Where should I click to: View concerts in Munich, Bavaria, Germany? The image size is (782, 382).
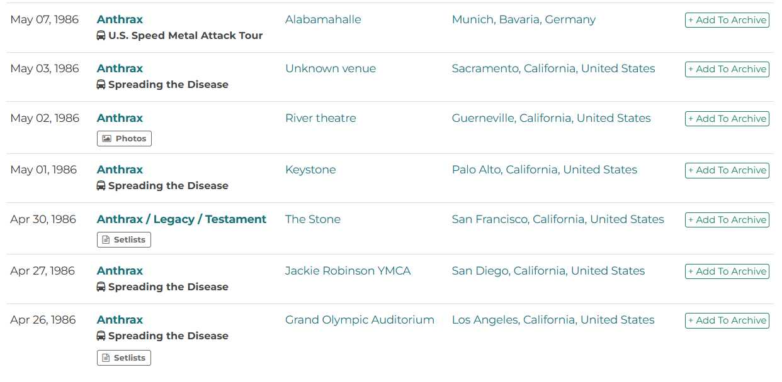coord(523,19)
